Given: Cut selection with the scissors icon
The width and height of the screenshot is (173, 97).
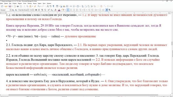Looking at the screenshot, I should click(x=24, y=6).
